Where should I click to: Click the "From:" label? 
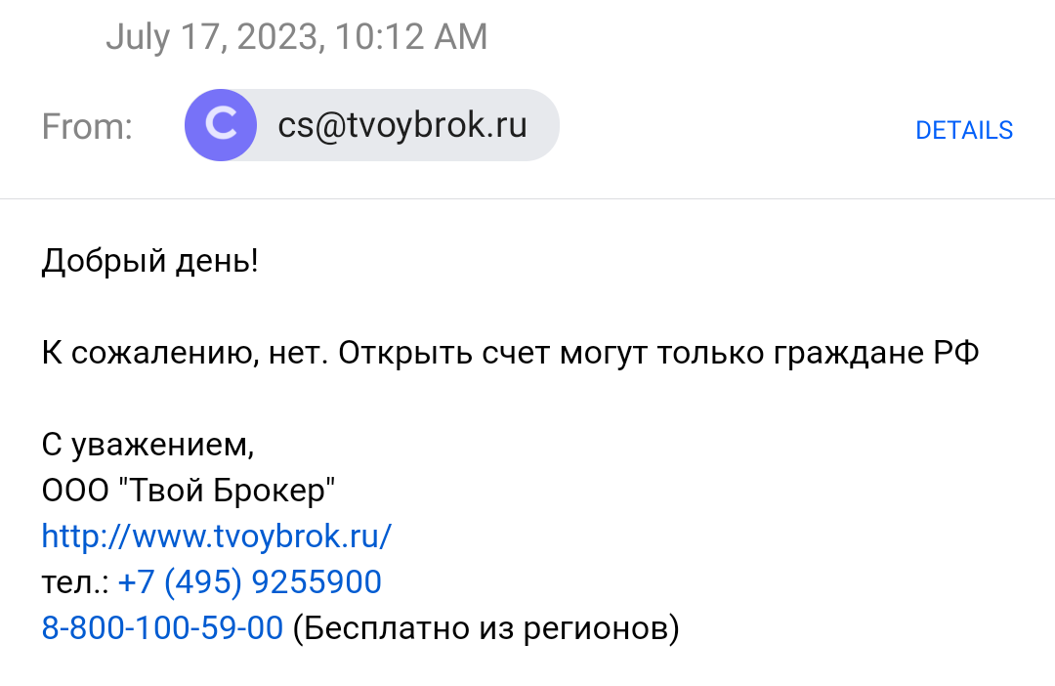pyautogui.click(x=87, y=127)
